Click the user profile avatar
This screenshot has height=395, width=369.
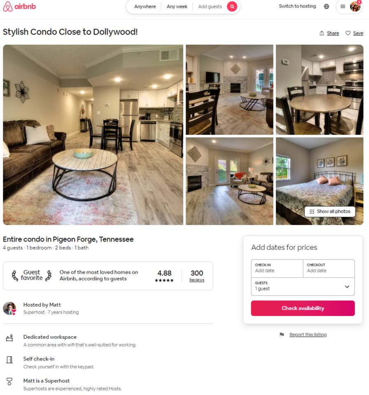[355, 7]
